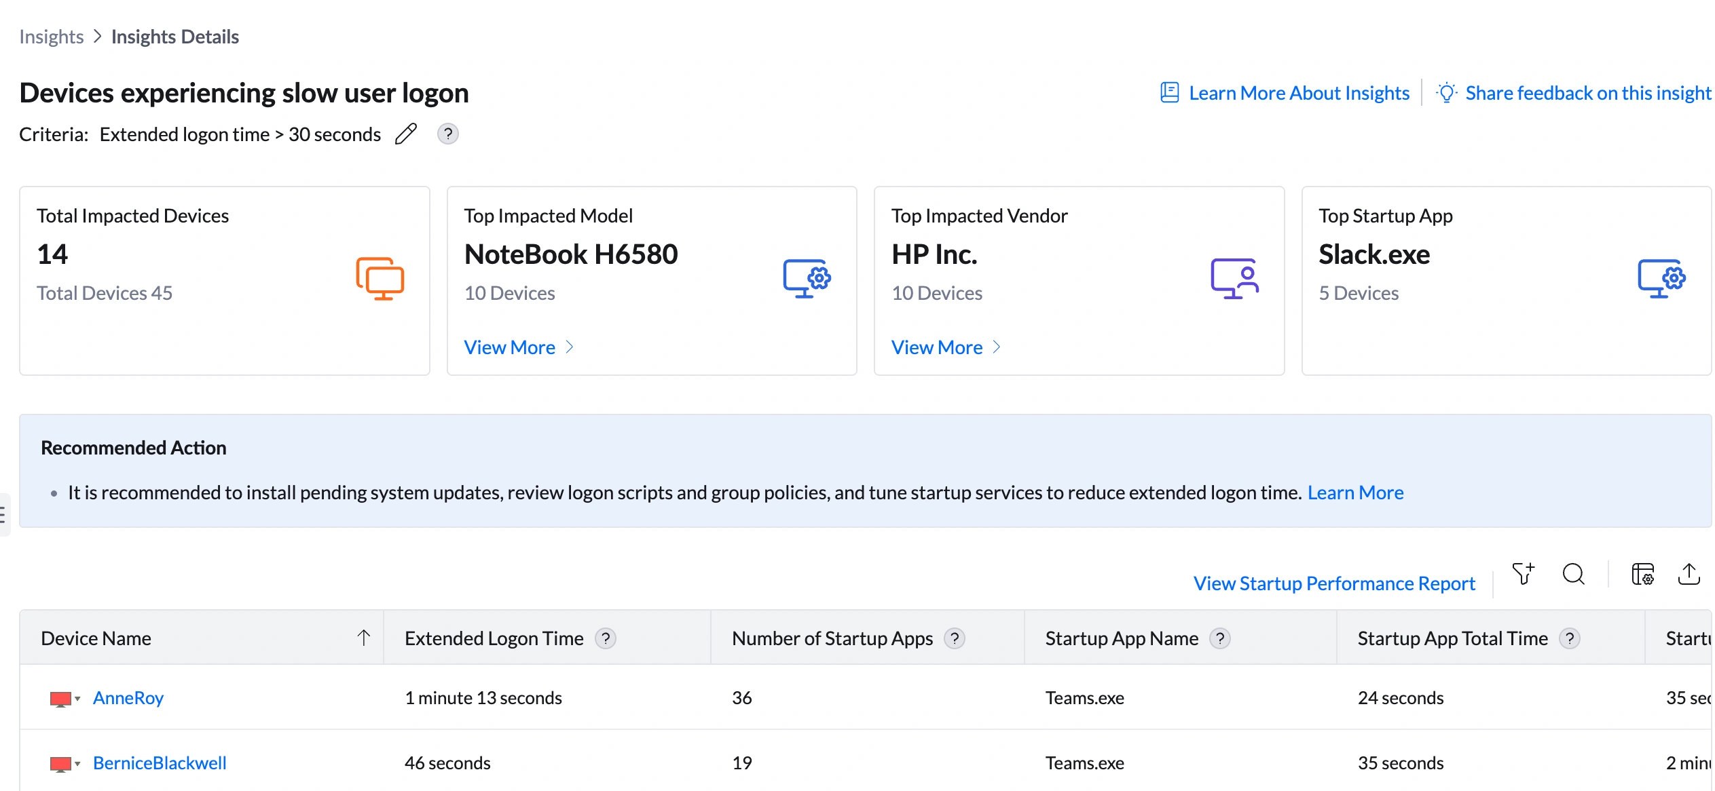Open Share feedback on this insight link
Viewport: 1715px width, 791px height.
[x=1588, y=93]
